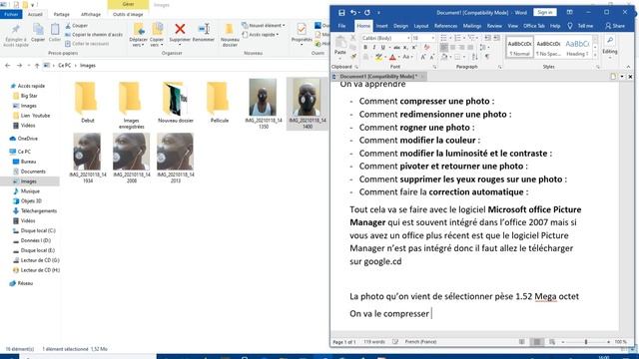Click the Paste button in Word
Image resolution: width=639 pixels, height=359 pixels.
(x=340, y=46)
